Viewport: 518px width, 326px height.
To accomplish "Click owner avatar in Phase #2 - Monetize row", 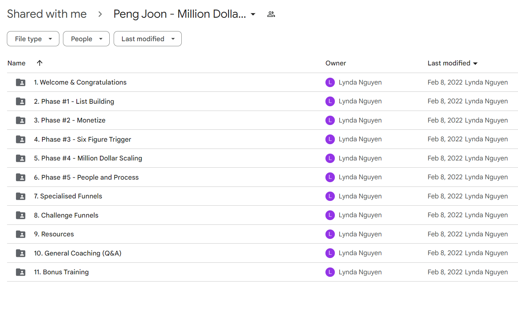I will (x=330, y=120).
